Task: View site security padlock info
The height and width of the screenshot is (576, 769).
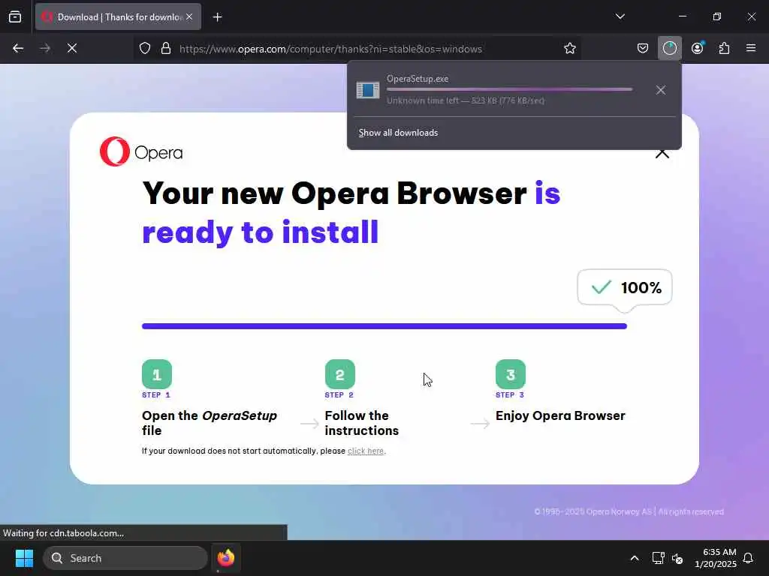Action: click(166, 49)
